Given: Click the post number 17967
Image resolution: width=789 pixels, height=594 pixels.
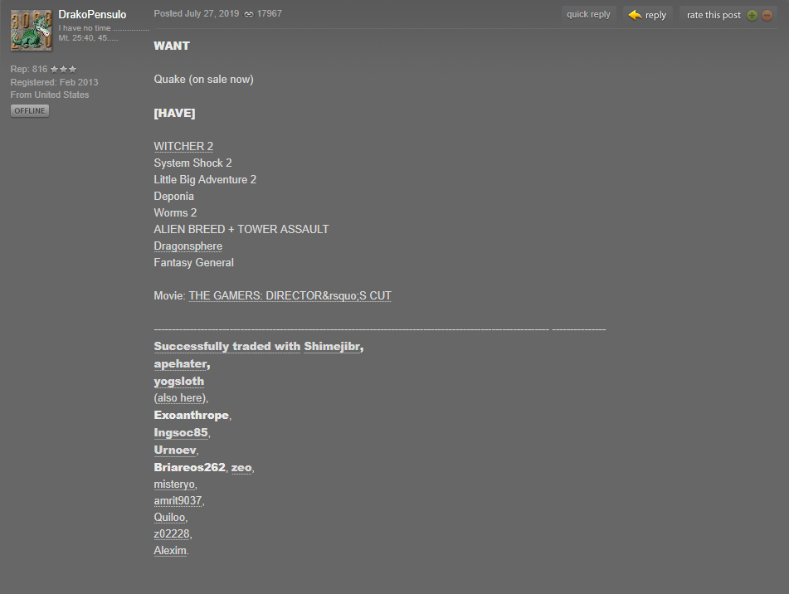Looking at the screenshot, I should coord(269,13).
